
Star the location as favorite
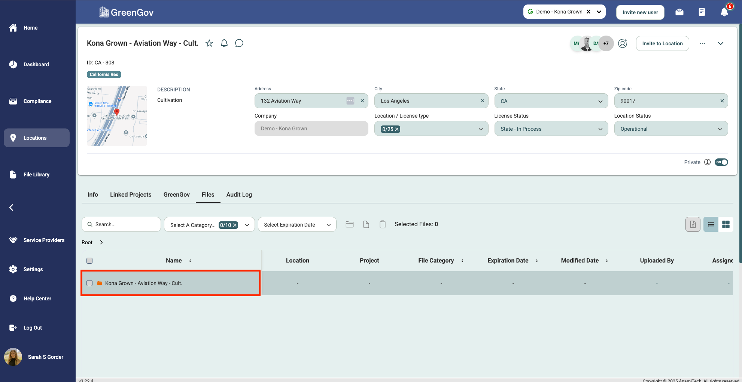[209, 43]
